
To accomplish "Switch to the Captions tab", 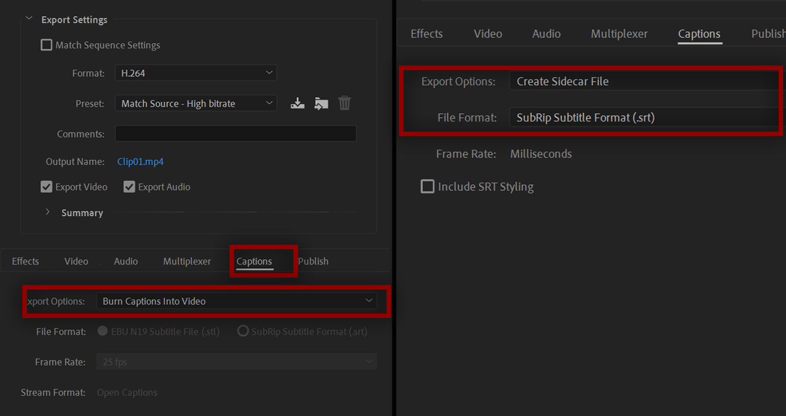I will [254, 261].
